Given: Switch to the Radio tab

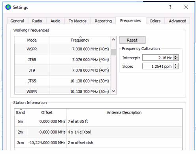Looking at the screenshot, I should click(x=37, y=21).
